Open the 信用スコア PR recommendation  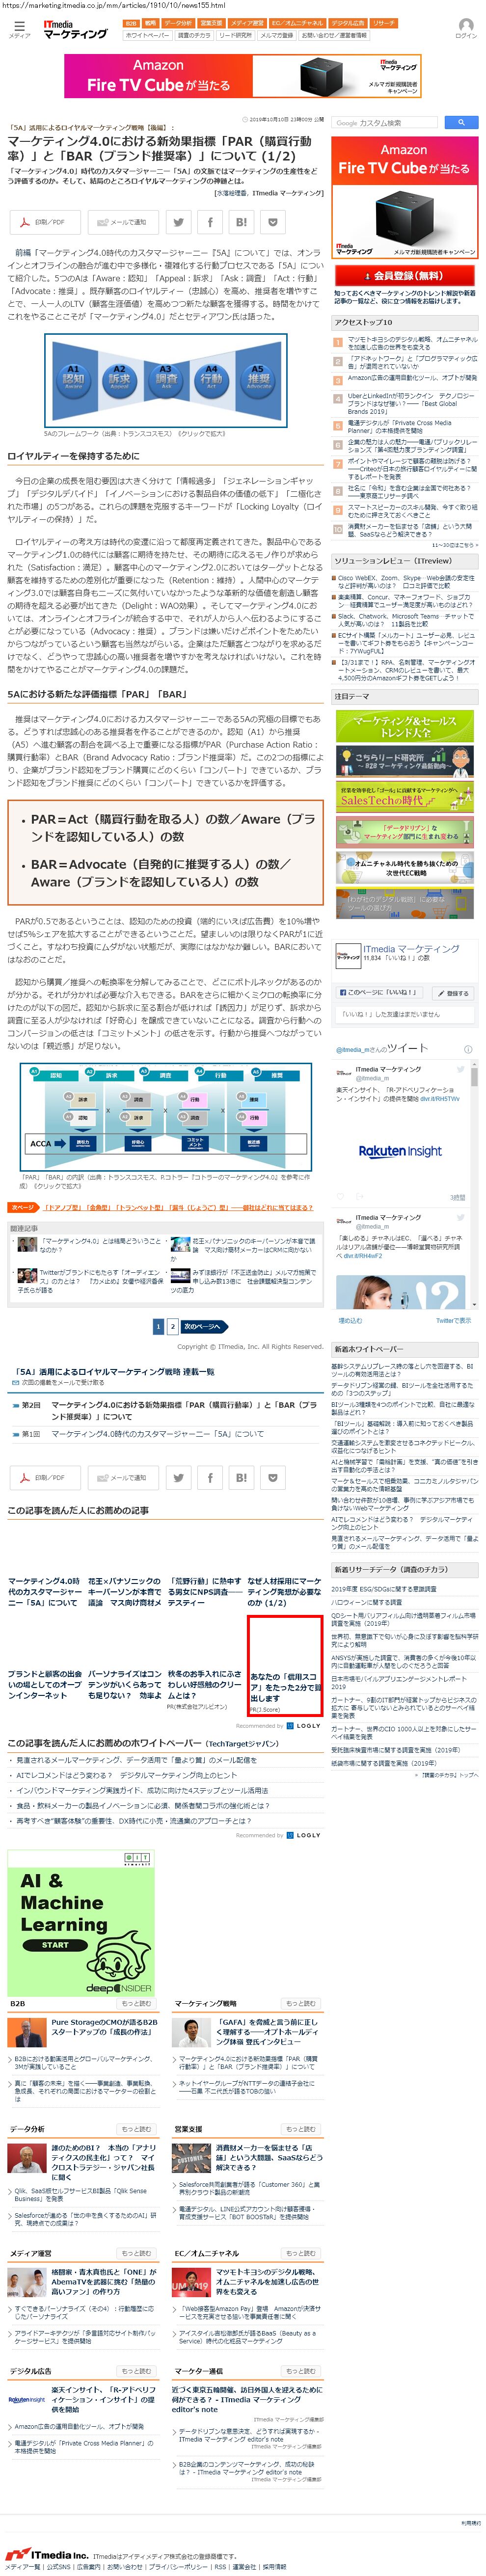pos(285,1667)
